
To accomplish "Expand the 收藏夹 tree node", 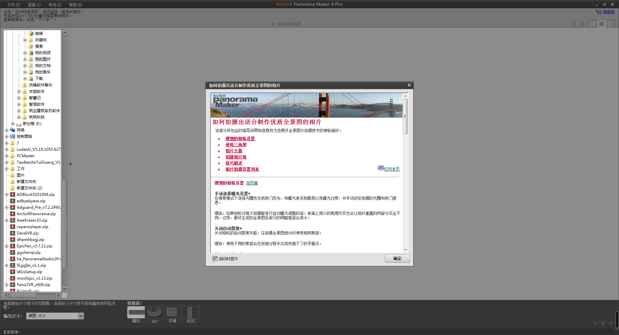I will [x=25, y=40].
